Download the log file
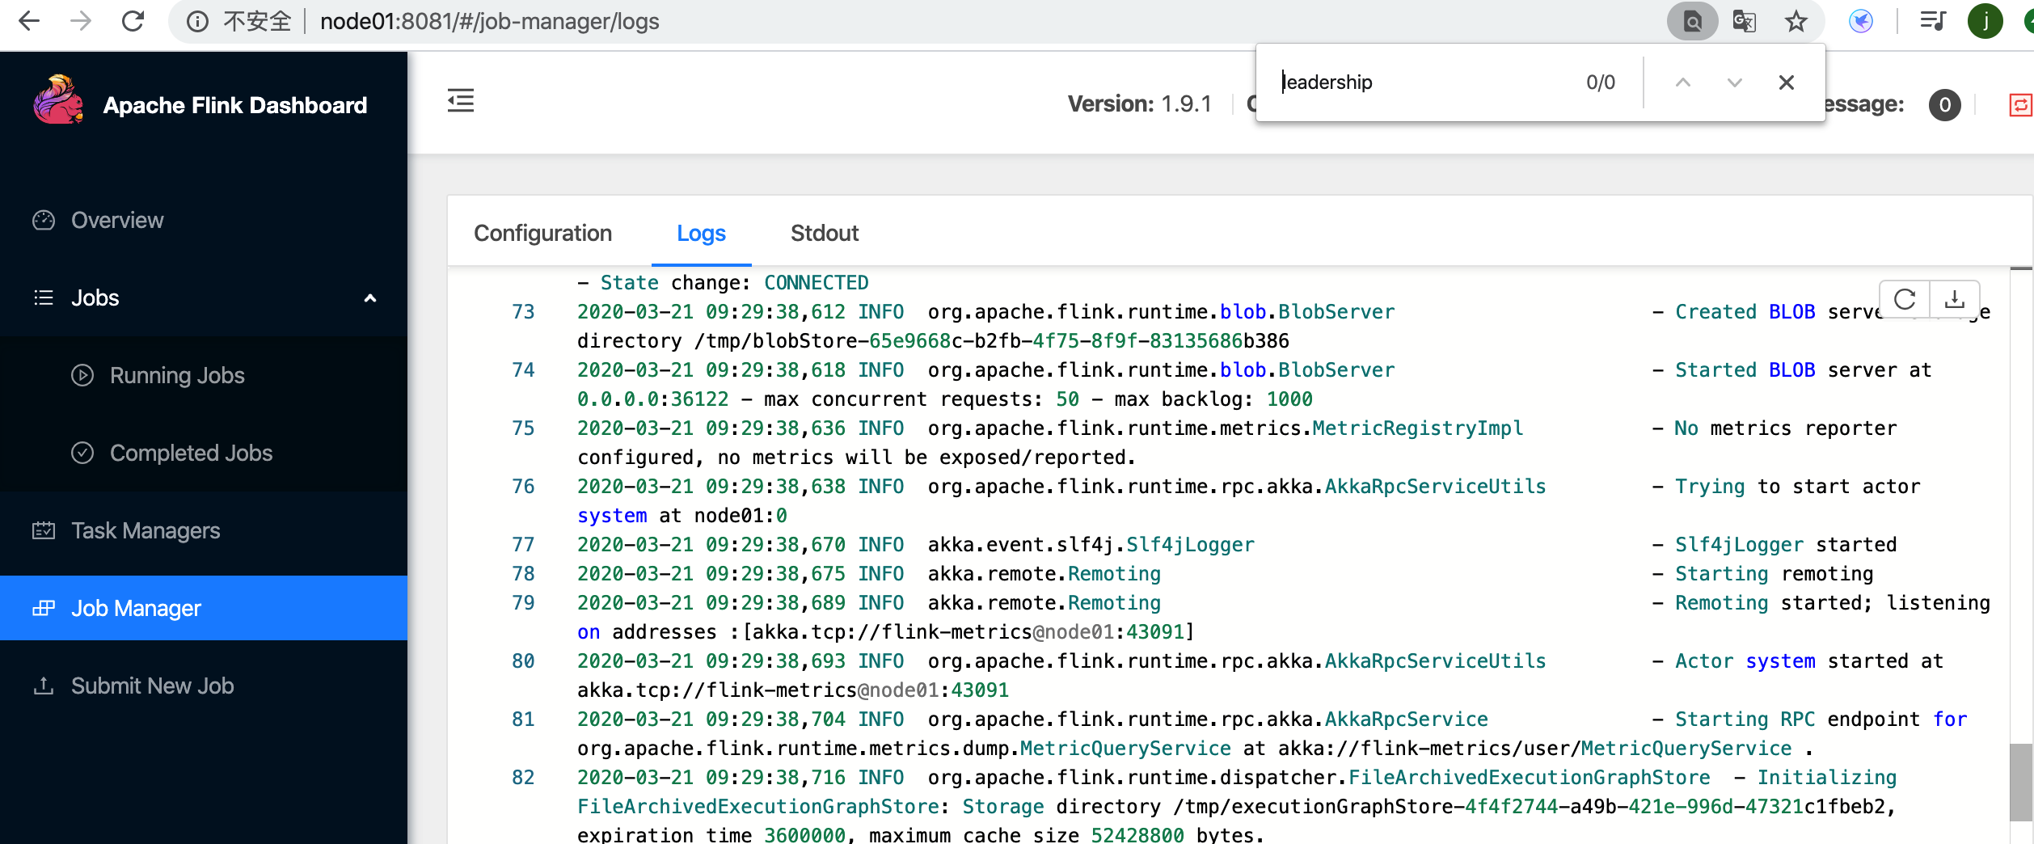Viewport: 2034px width, 844px height. pyautogui.click(x=1955, y=300)
